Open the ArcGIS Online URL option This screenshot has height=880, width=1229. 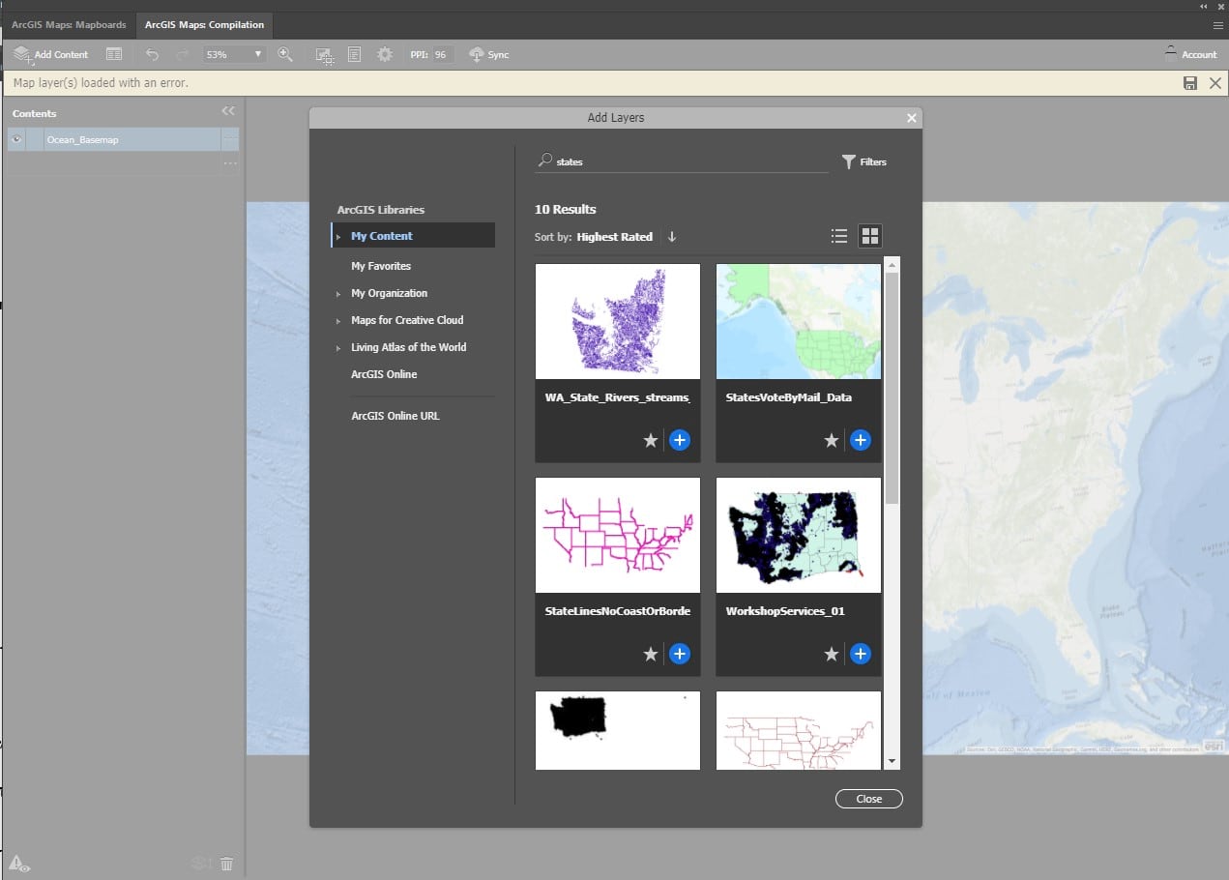[x=395, y=416]
